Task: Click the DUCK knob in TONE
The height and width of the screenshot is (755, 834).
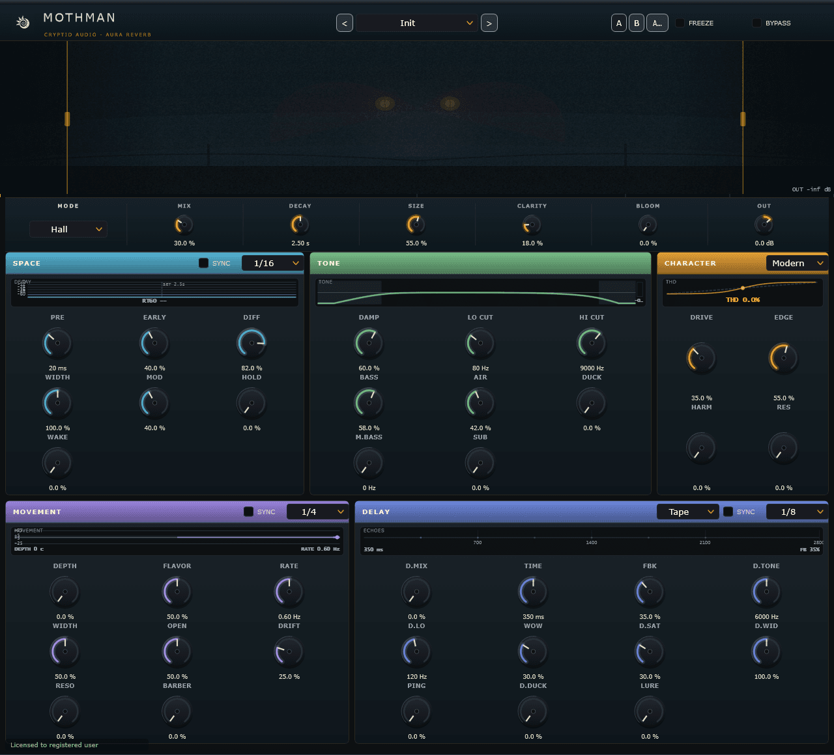Action: click(x=592, y=404)
